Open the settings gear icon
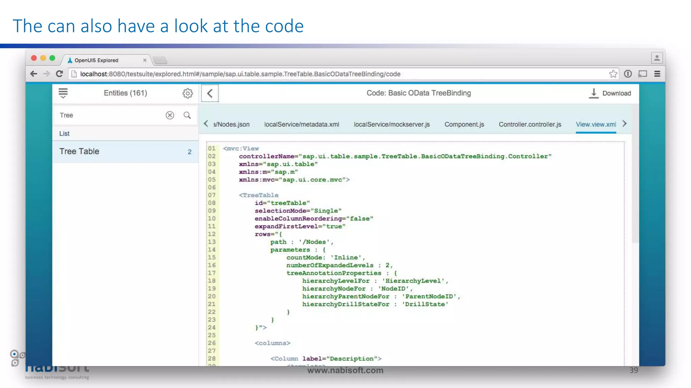This screenshot has width=691, height=388. pos(188,93)
